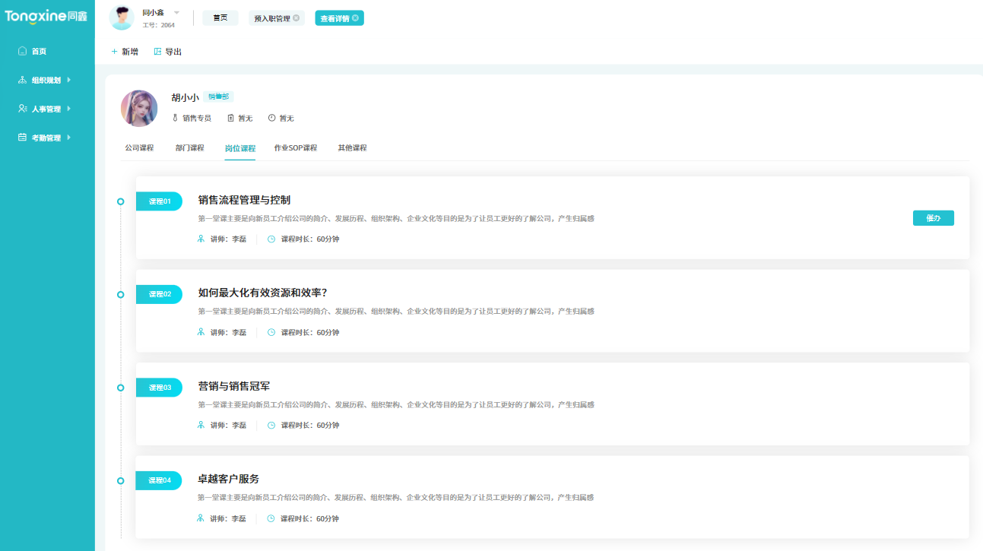Click the calendar icon beside 考勤管理
The height and width of the screenshot is (551, 983).
point(22,137)
